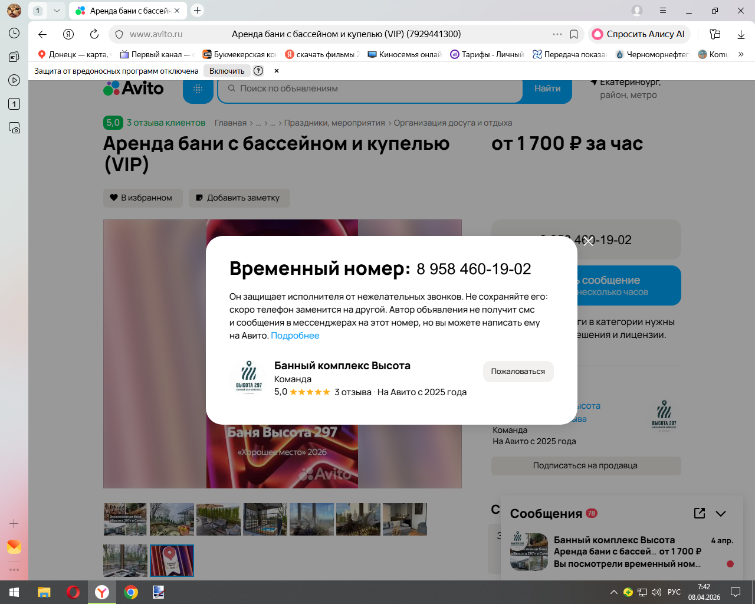Dismiss the malware protection notice

276,71
